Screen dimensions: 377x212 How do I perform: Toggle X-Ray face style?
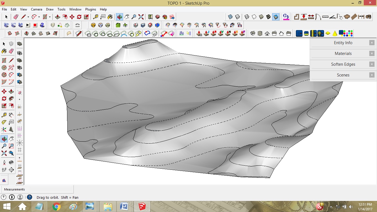[230, 17]
